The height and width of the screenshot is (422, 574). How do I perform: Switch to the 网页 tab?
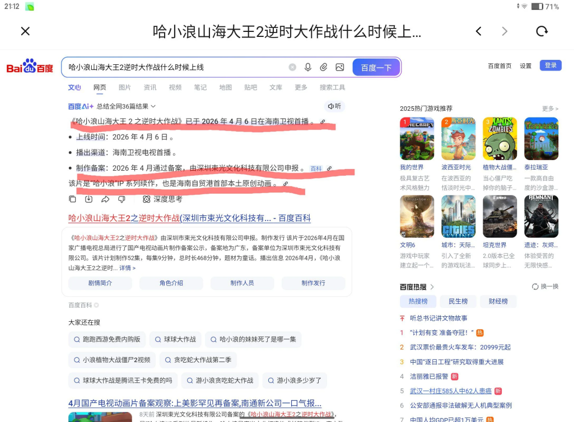(x=100, y=87)
